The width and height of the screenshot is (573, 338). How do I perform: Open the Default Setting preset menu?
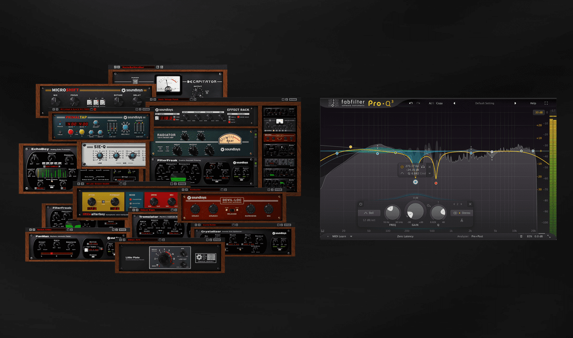point(484,103)
